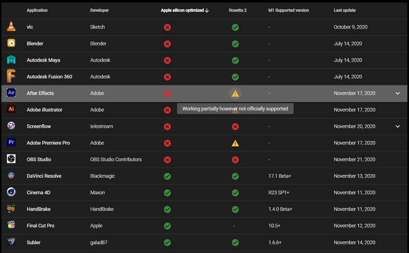Click the Developer column header

point(99,10)
